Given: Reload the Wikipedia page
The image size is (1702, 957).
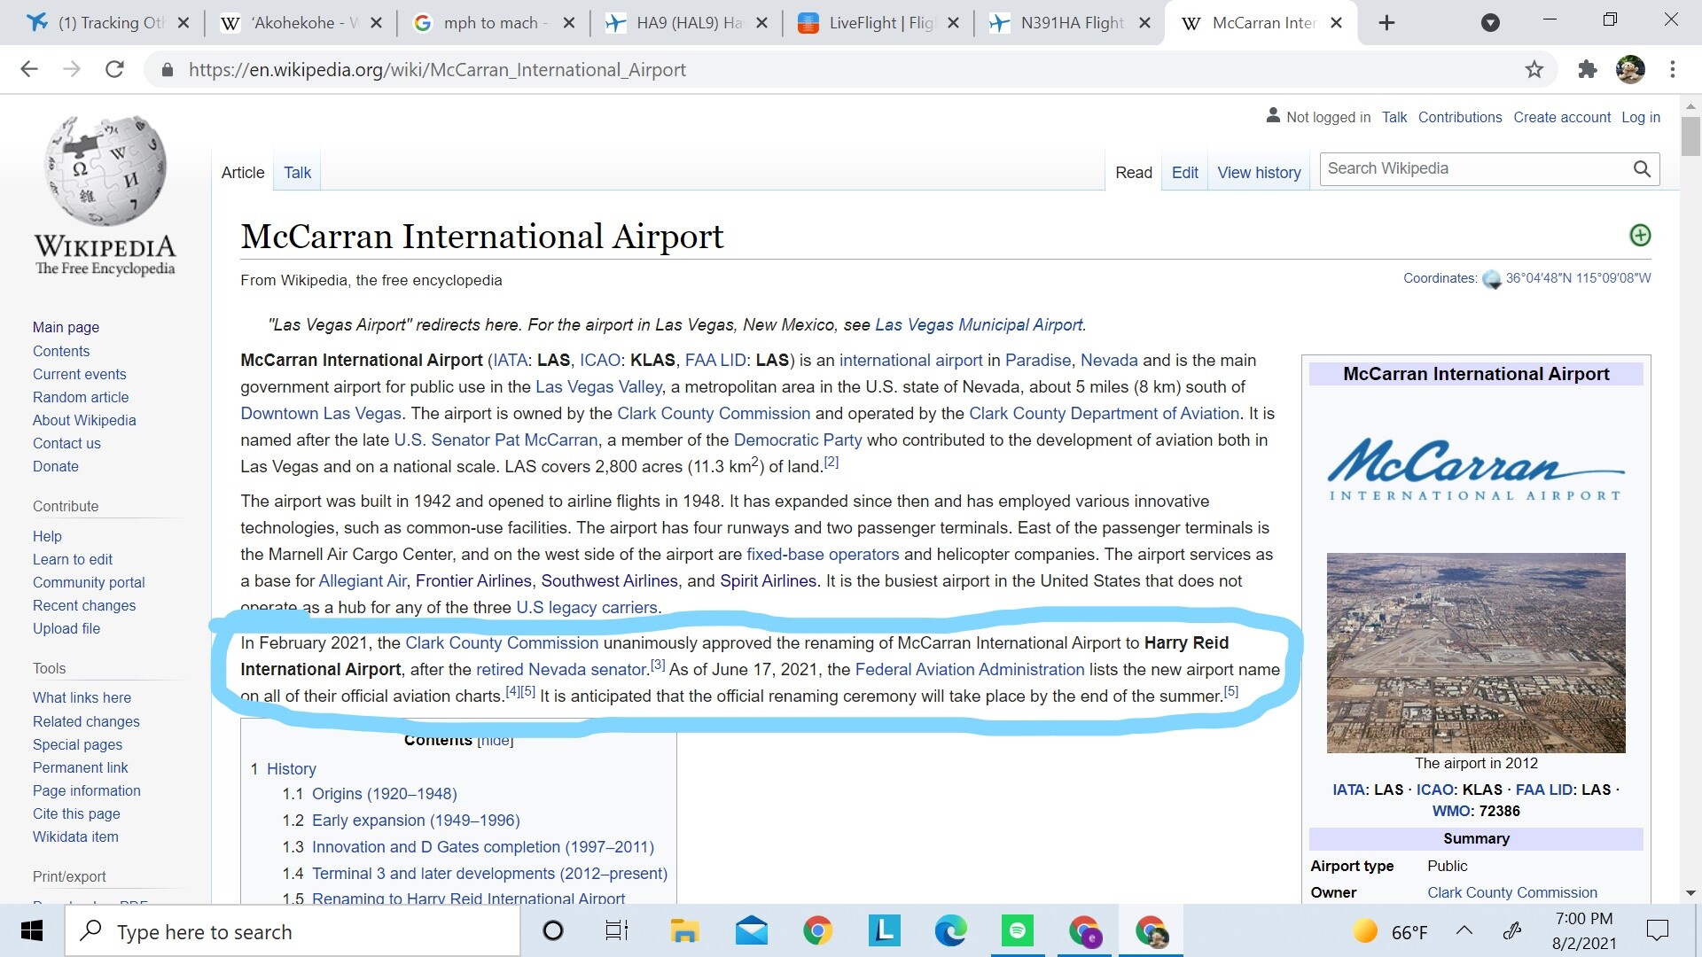Looking at the screenshot, I should click(114, 69).
